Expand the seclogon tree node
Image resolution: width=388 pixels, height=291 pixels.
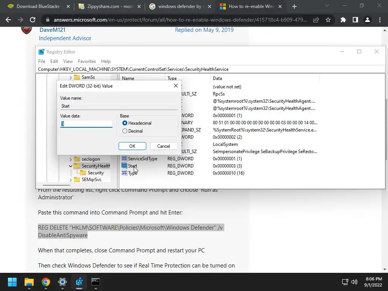pyautogui.click(x=70, y=159)
